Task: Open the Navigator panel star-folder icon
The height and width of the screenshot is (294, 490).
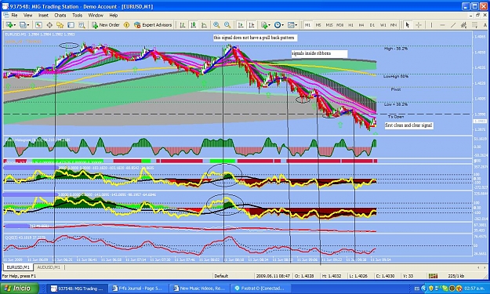Action: click(60, 25)
